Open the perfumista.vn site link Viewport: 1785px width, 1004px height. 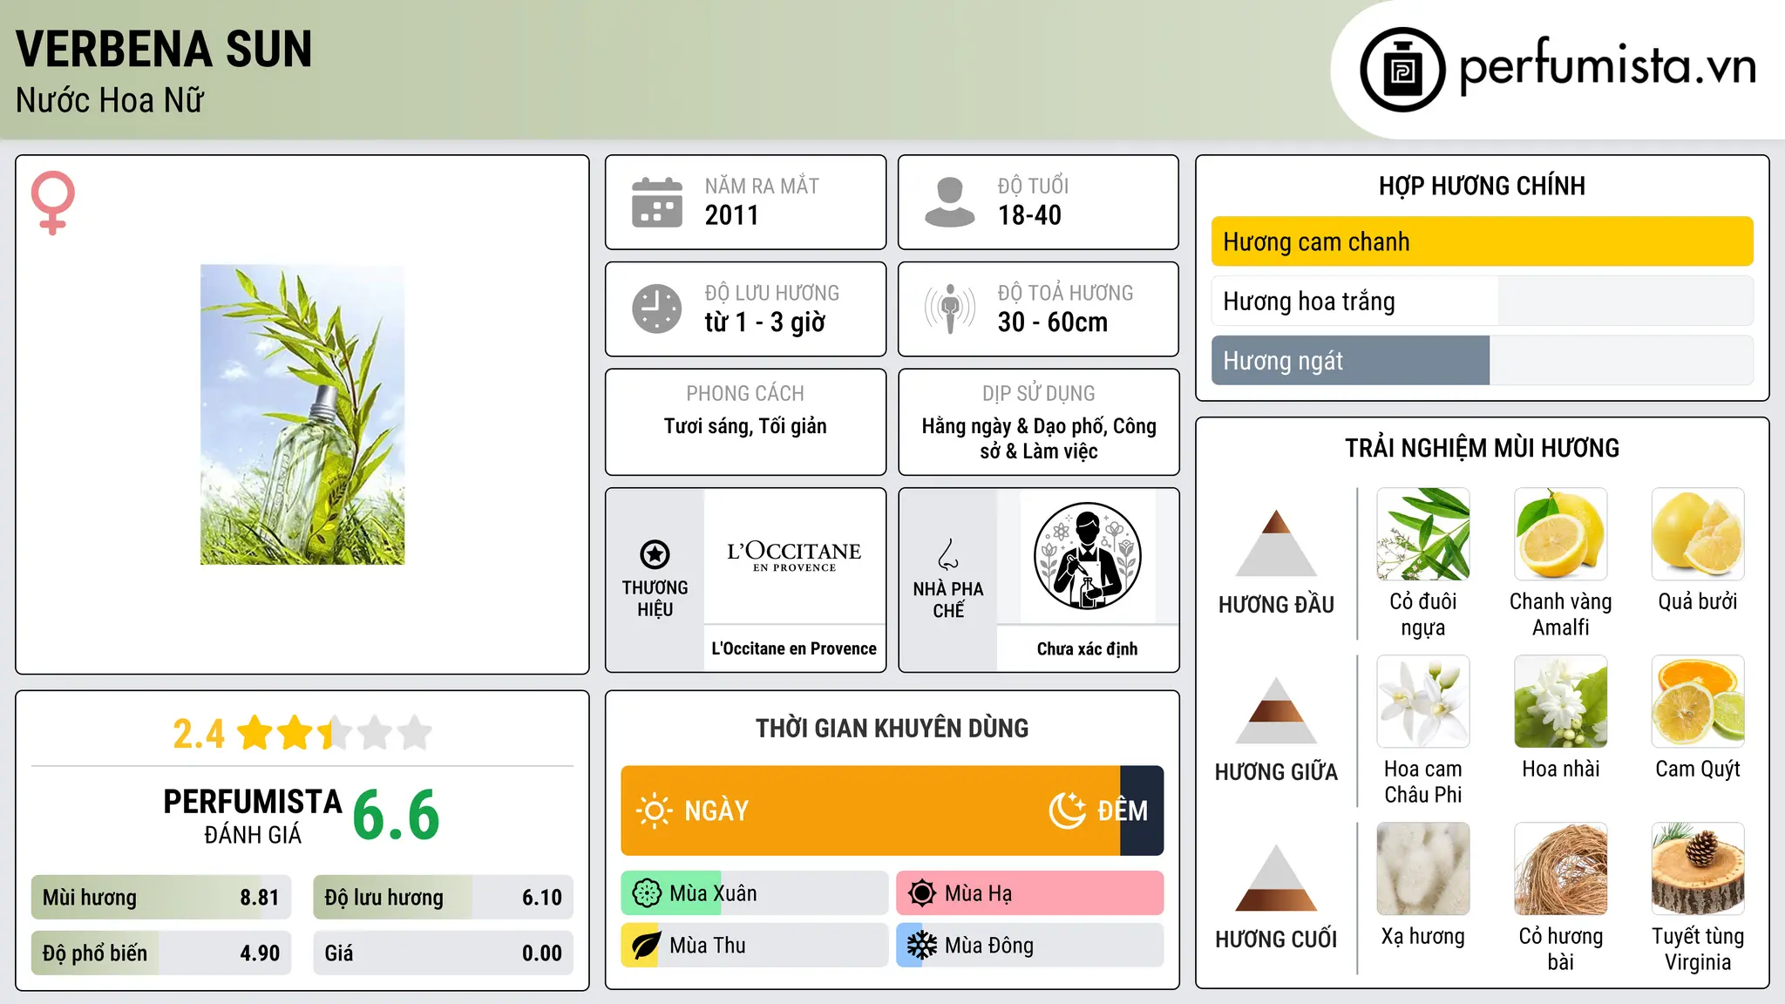pos(1607,66)
